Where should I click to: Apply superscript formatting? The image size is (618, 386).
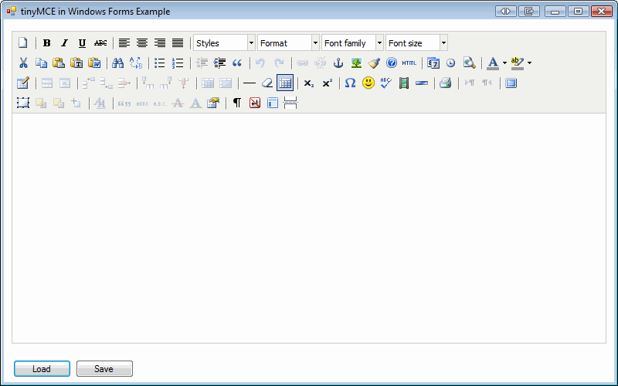pos(327,83)
